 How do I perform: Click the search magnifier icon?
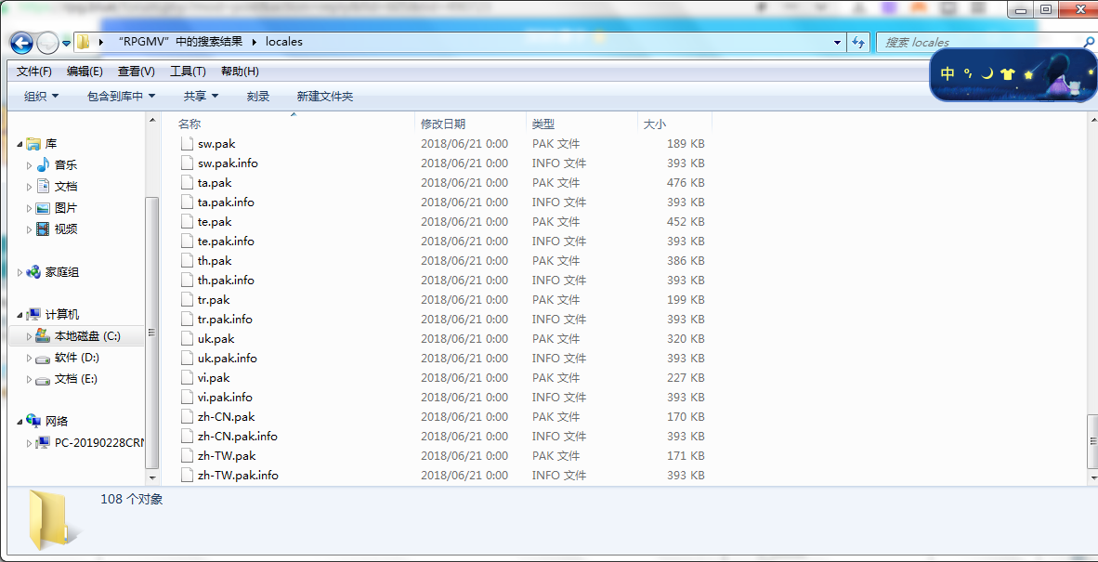pos(1089,42)
